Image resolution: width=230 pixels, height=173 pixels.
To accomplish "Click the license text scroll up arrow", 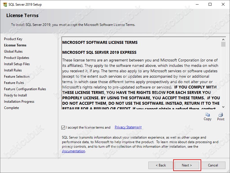I will click(x=223, y=40).
